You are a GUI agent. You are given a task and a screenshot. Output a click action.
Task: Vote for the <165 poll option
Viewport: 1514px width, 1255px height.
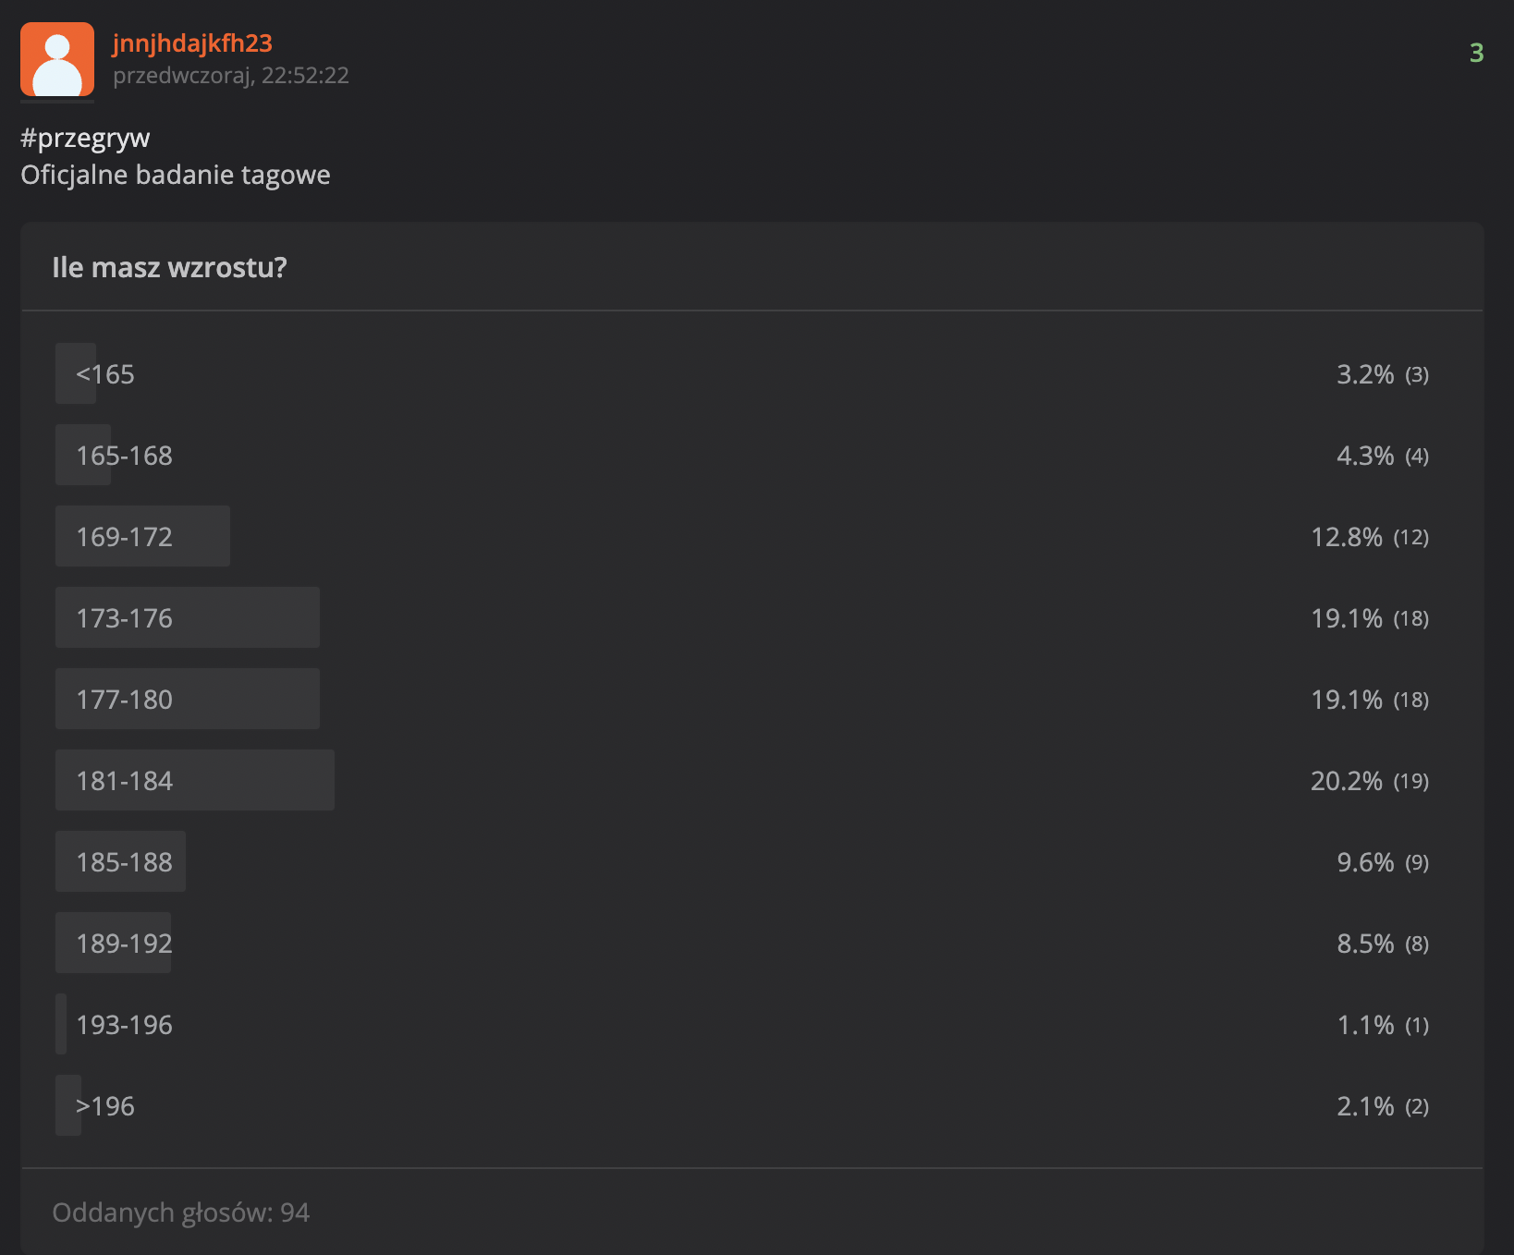tap(105, 374)
